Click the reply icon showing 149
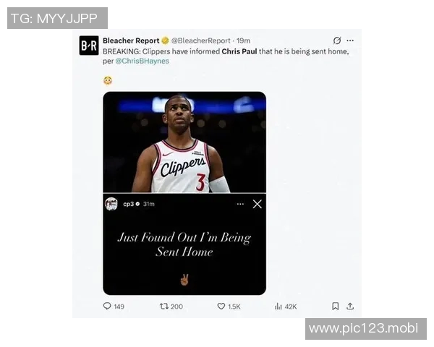Image resolution: width=434 pixels, height=347 pixels. [x=107, y=306]
